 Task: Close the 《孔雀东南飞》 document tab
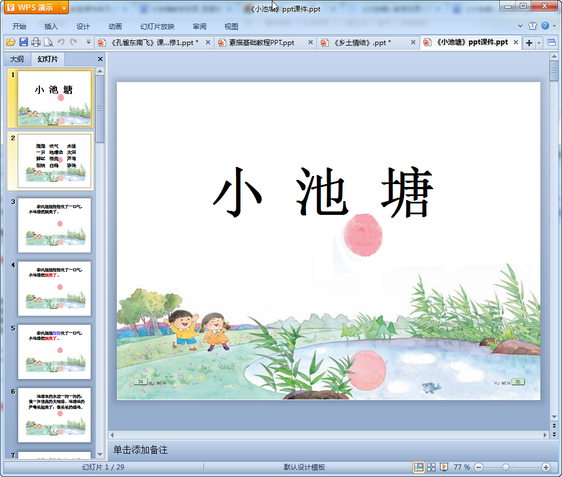click(208, 42)
